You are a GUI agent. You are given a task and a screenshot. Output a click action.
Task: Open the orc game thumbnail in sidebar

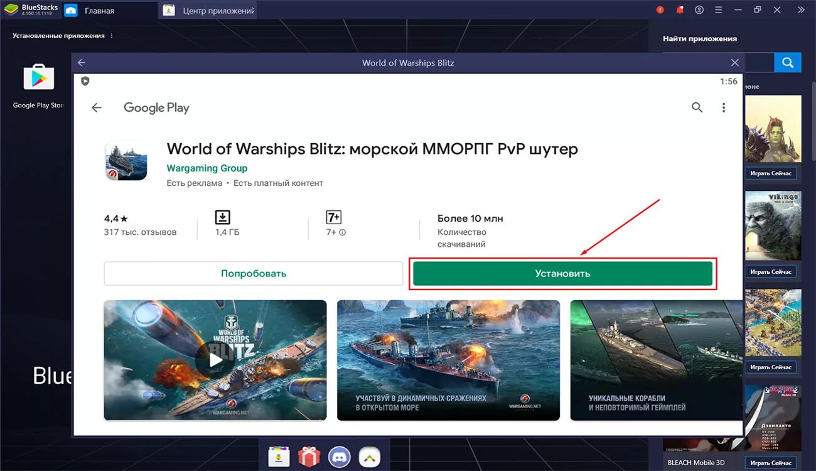(x=773, y=129)
